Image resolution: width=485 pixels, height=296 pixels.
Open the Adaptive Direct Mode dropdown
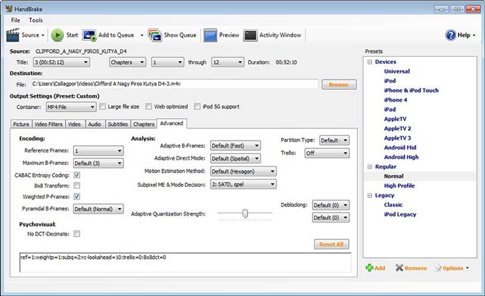tap(235, 158)
